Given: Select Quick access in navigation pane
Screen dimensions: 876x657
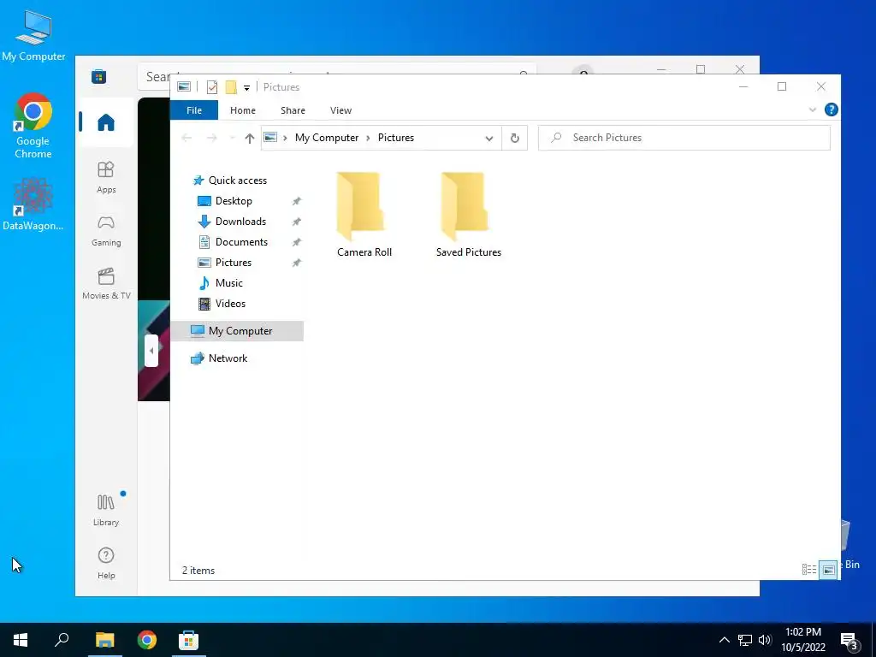Looking at the screenshot, I should (238, 181).
